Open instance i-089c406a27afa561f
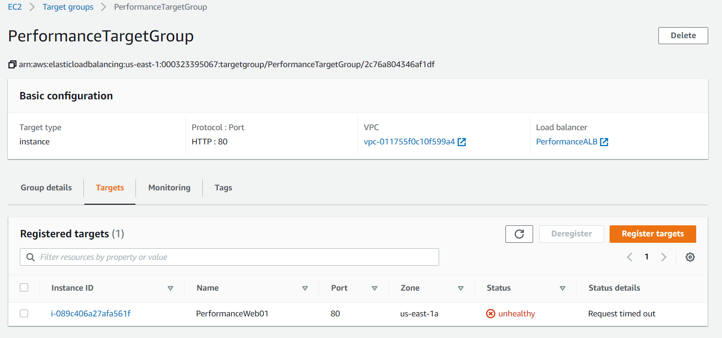The height and width of the screenshot is (338, 722). point(91,313)
